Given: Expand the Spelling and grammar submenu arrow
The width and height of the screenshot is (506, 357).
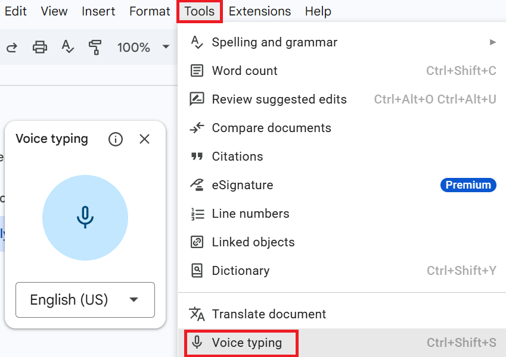Looking at the screenshot, I should 493,42.
